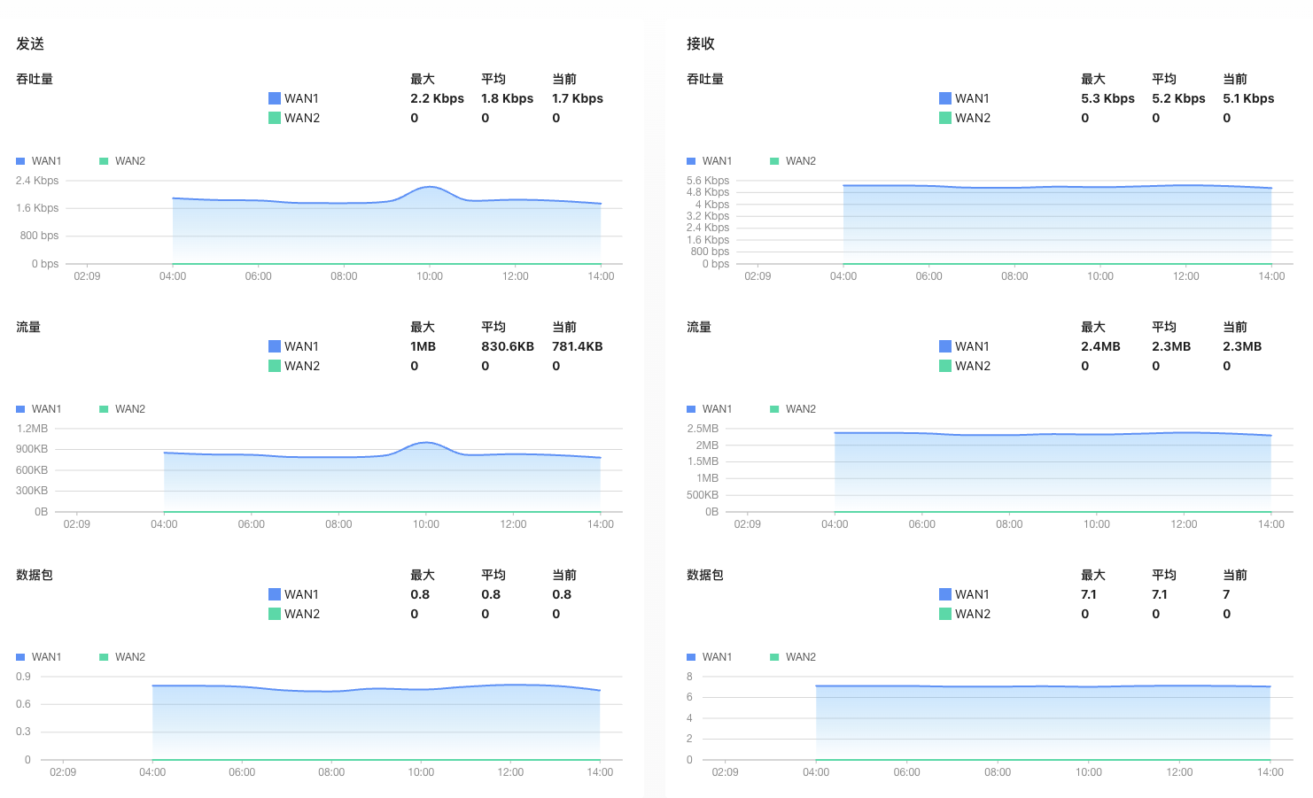Click the 流量 title under 发送
The image size is (1313, 798).
[x=28, y=327]
